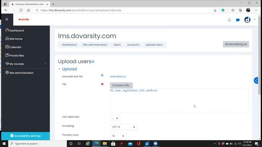Show hidden system tray icons

pos(215,143)
